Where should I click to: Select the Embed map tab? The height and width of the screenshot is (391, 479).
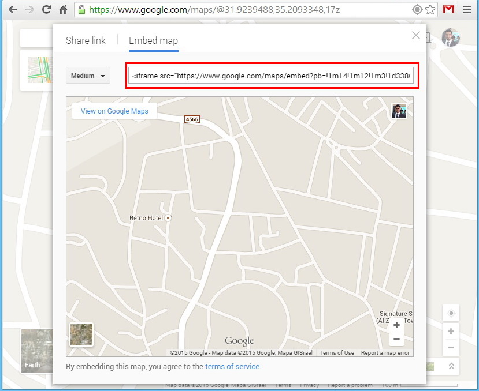(x=153, y=40)
